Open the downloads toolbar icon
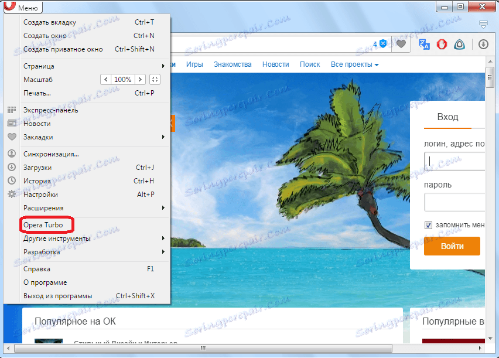This screenshot has height=358, width=499. 483,45
